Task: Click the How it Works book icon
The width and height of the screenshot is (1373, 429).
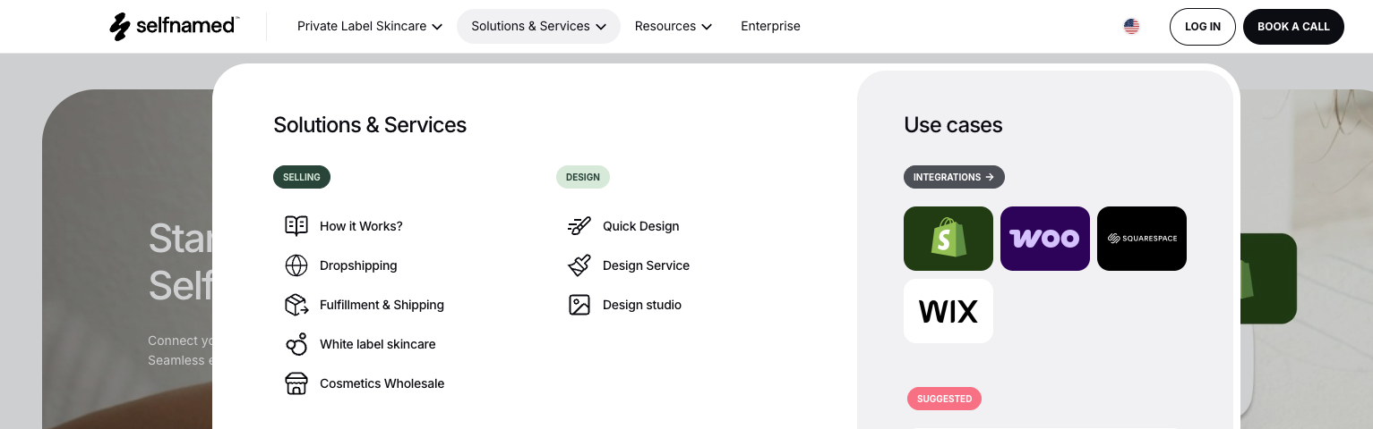Action: (x=296, y=226)
